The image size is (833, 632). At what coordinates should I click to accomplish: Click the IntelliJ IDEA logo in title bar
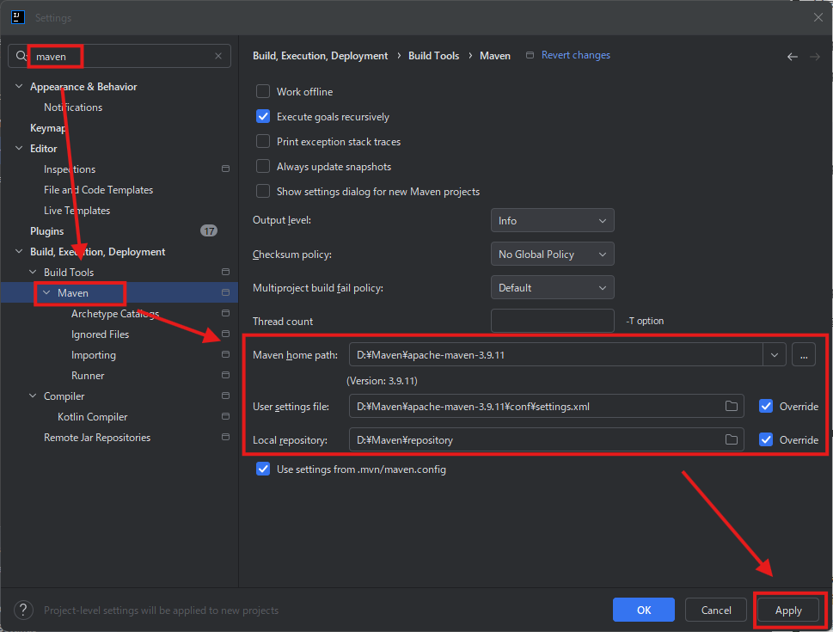point(17,17)
